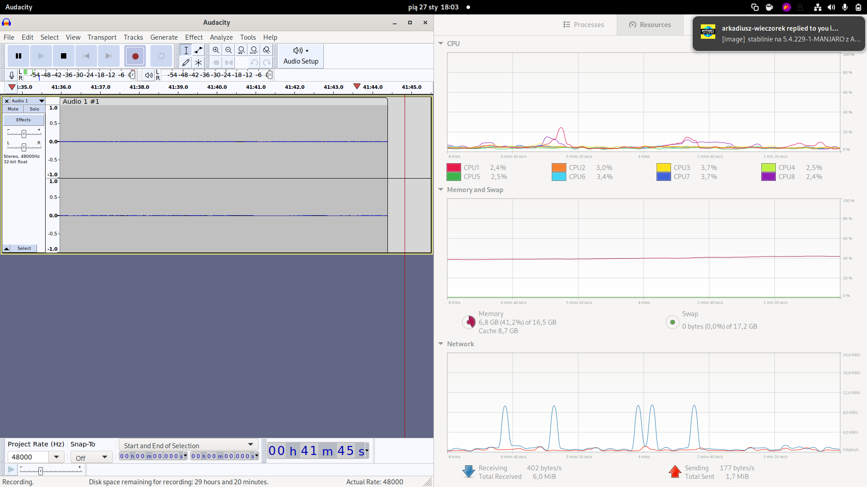Open the Audio Setup dropdown
This screenshot has height=487, width=867.
click(301, 56)
